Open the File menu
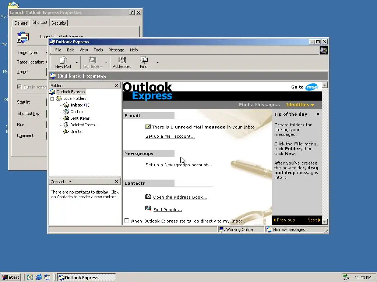Viewport: 377px width, 282px height. [58, 50]
